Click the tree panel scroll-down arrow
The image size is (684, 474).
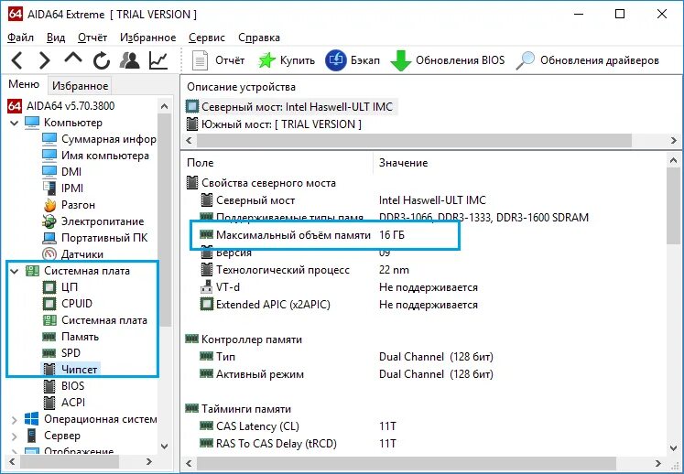tap(165, 447)
